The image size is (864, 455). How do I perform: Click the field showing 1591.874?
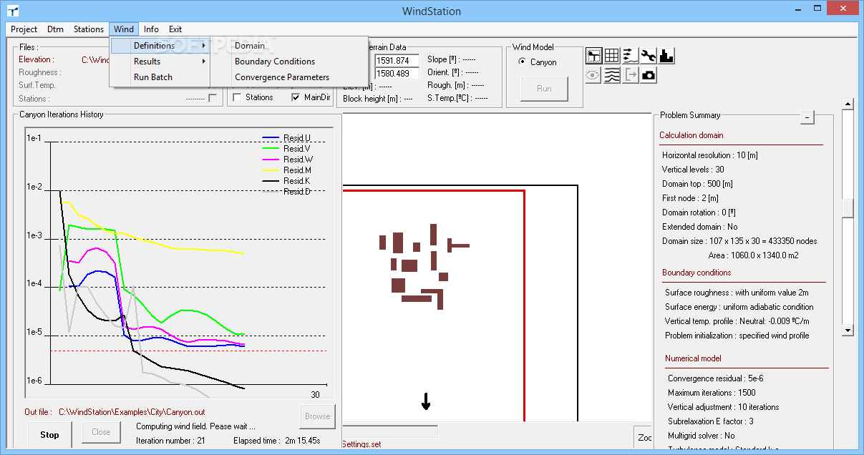click(397, 60)
